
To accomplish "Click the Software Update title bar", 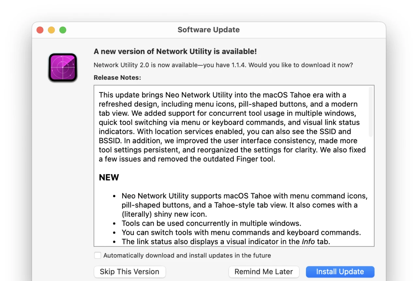I will click(208, 30).
